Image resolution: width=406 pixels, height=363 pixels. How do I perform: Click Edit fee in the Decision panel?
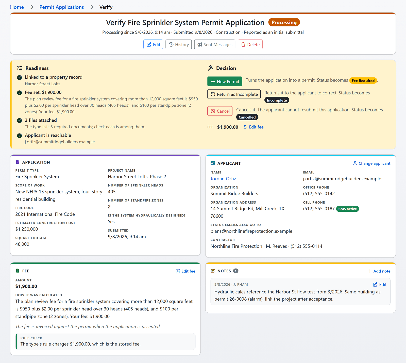tap(253, 127)
